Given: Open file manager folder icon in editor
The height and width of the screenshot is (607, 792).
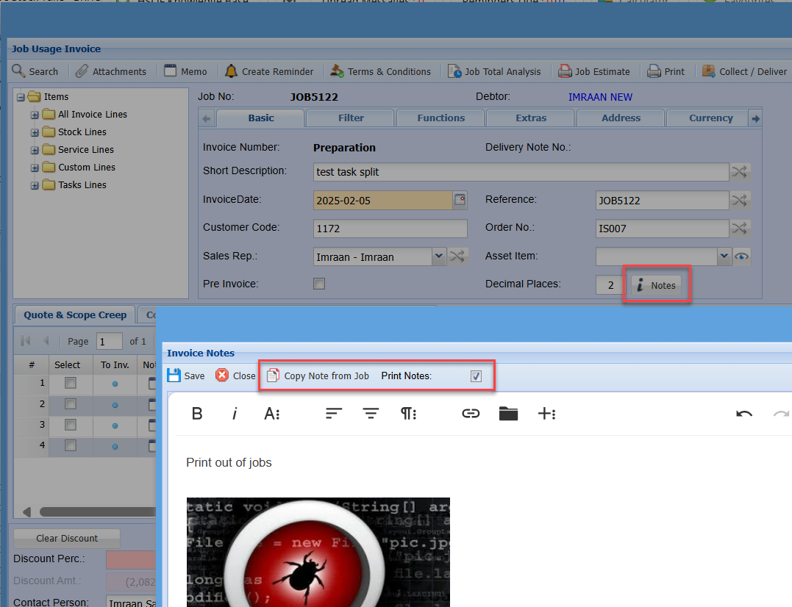Looking at the screenshot, I should coord(508,414).
